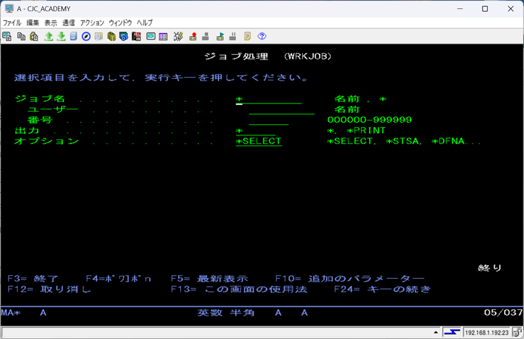Open the colored grid palette icon

pyautogui.click(x=163, y=36)
